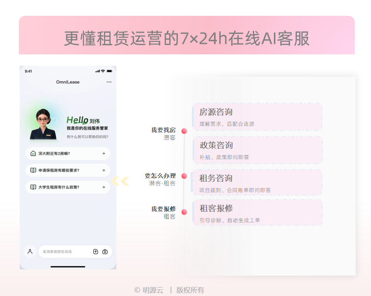
Task: Click the wifi status icon in phone
Action: 103,71
